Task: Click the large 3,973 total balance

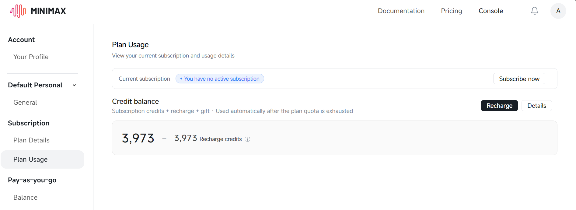Action: (138, 138)
